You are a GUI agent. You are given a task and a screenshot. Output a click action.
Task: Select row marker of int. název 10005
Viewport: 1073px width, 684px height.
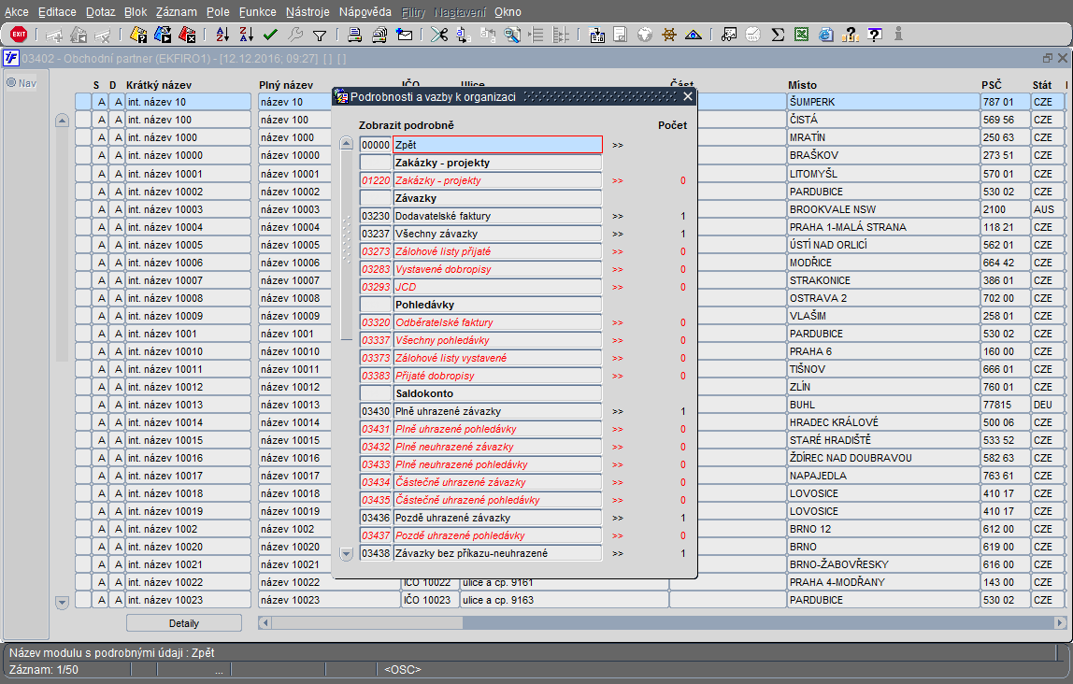click(x=83, y=244)
